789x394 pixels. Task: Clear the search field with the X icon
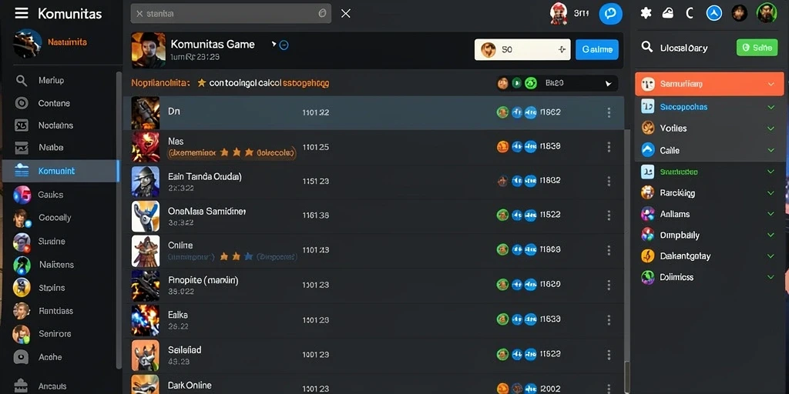pos(345,14)
